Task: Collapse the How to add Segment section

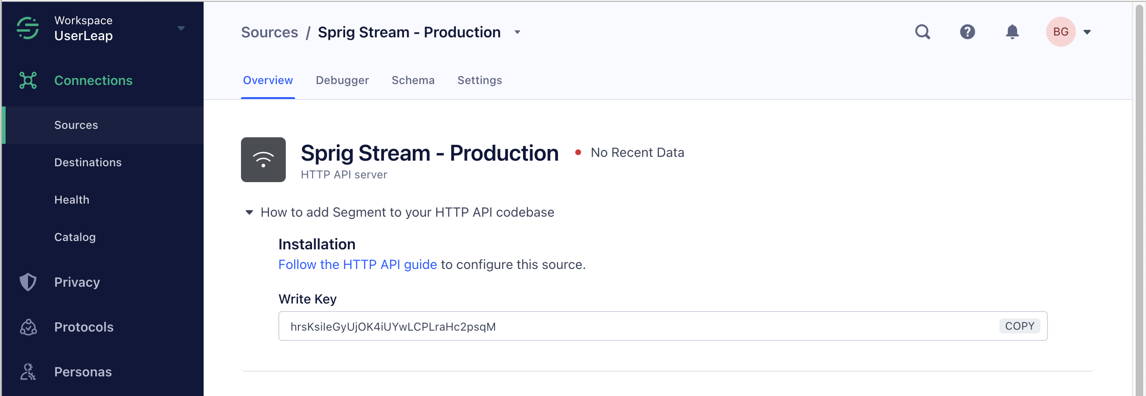Action: 249,212
